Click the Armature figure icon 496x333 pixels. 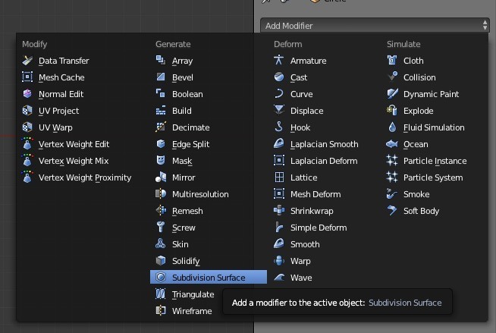click(279, 61)
